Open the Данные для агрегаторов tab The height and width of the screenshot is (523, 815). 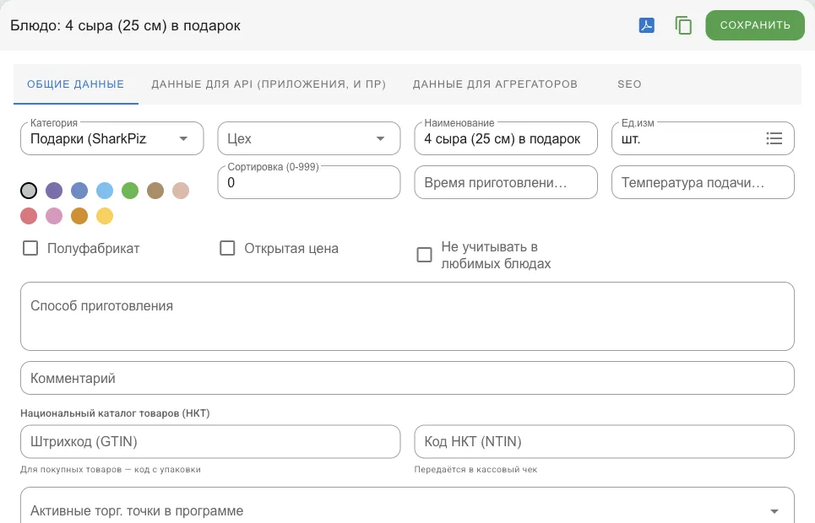pyautogui.click(x=495, y=84)
